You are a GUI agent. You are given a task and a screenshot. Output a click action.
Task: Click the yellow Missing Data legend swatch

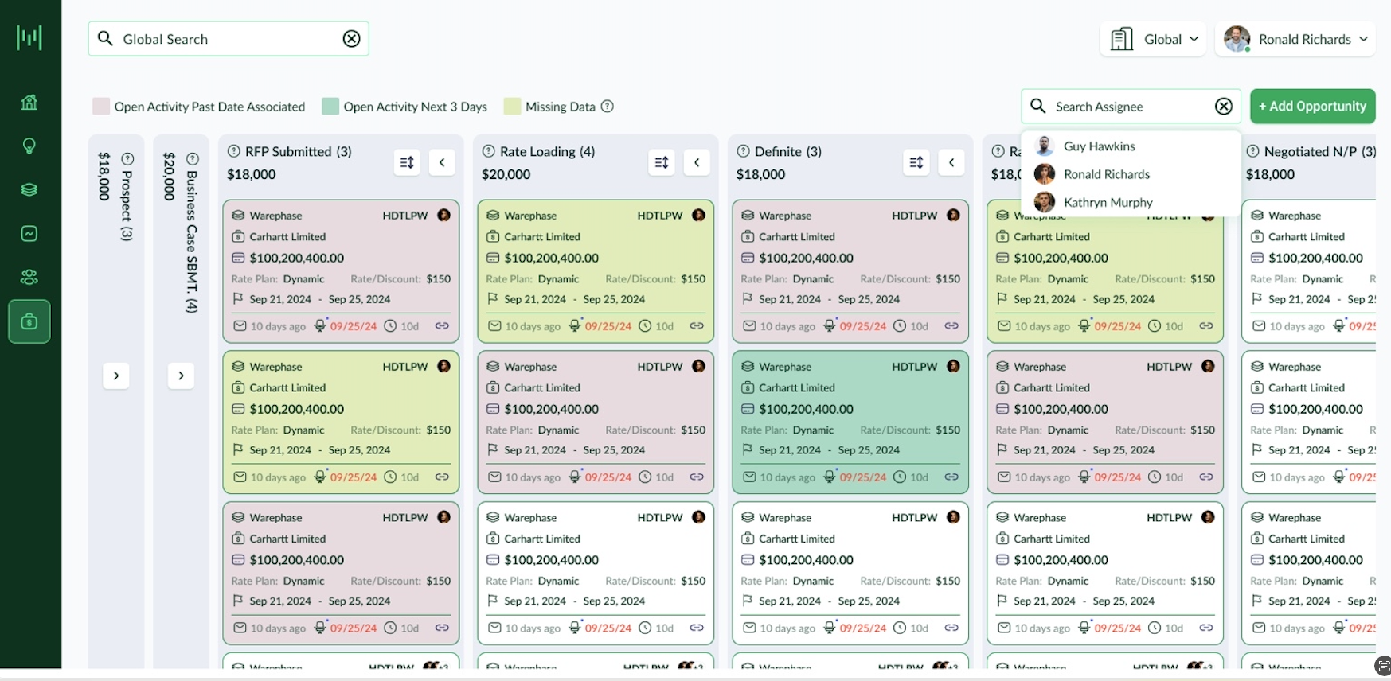(x=512, y=106)
